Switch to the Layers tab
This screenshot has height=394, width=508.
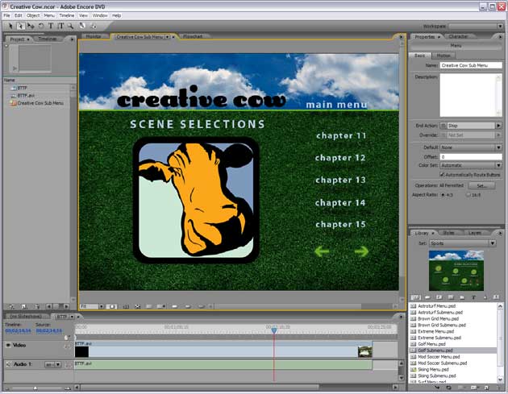475,233
